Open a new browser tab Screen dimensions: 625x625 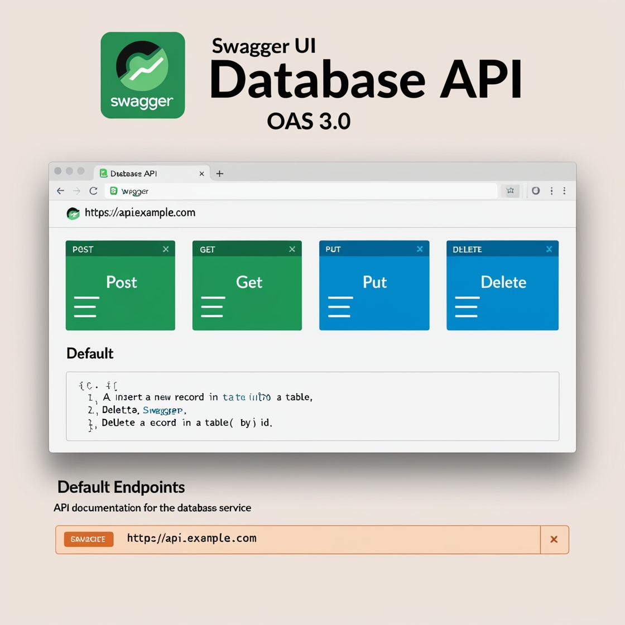(220, 174)
